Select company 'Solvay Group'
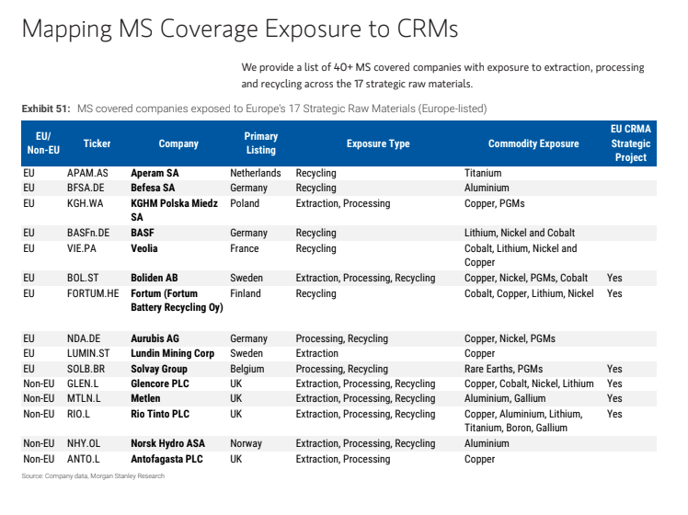Viewport: 688px width, 515px height. (x=159, y=370)
